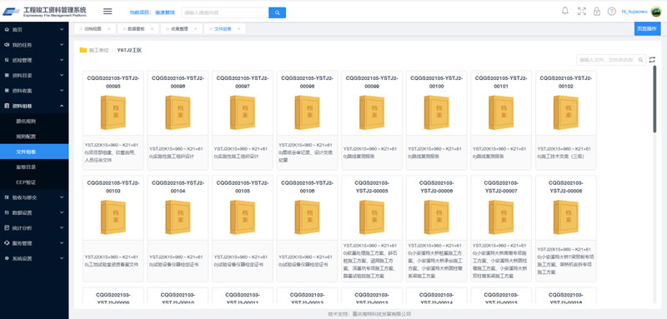Click the 资料目录 sidebar icon
Image resolution: width=667 pixels, height=319 pixels.
[7, 75]
